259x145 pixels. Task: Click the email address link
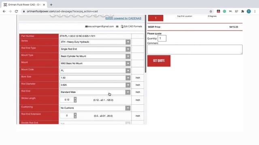click(x=101, y=26)
